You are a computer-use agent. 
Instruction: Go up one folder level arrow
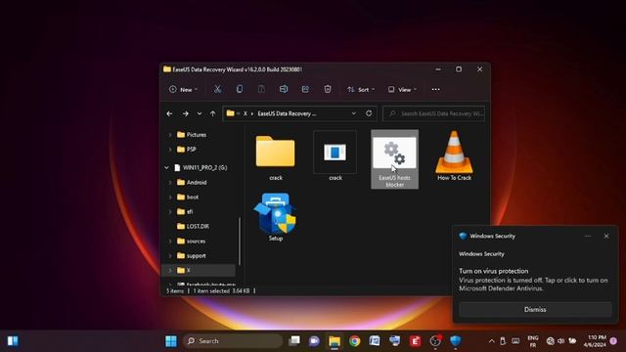(213, 113)
